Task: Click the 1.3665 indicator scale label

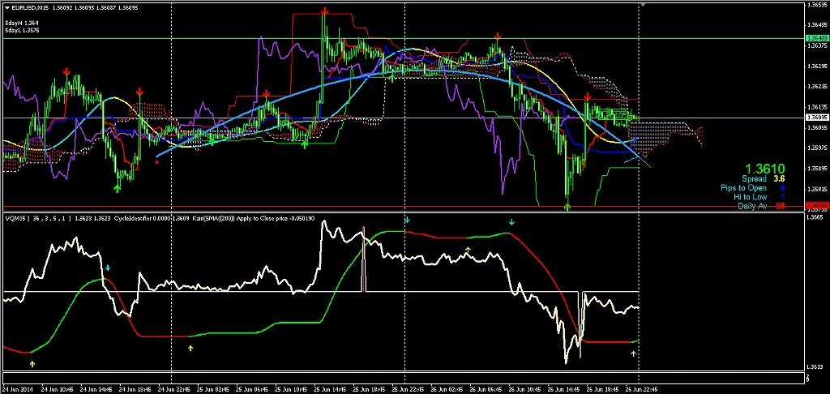Action: click(814, 216)
